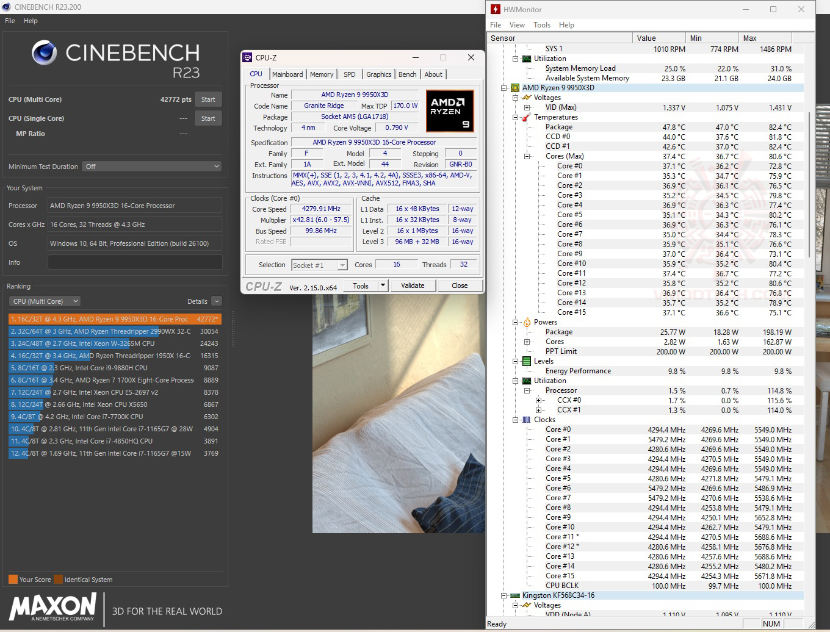Viewport: 830px width, 632px height.
Task: Click the Clocks sensor icon in HWMonitor
Action: coord(527,420)
